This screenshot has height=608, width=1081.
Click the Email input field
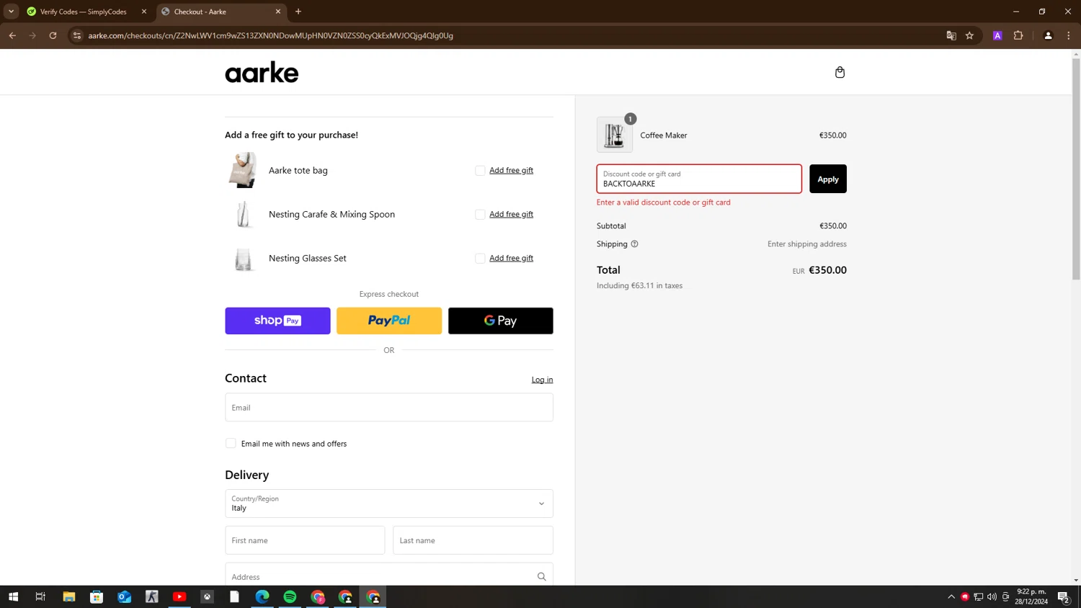point(389,407)
